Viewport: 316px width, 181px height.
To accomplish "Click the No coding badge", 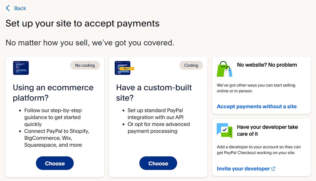I will pos(85,65).
